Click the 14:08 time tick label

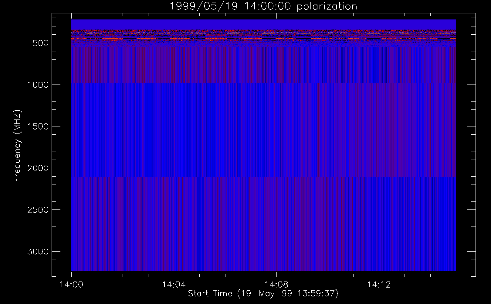(276, 285)
